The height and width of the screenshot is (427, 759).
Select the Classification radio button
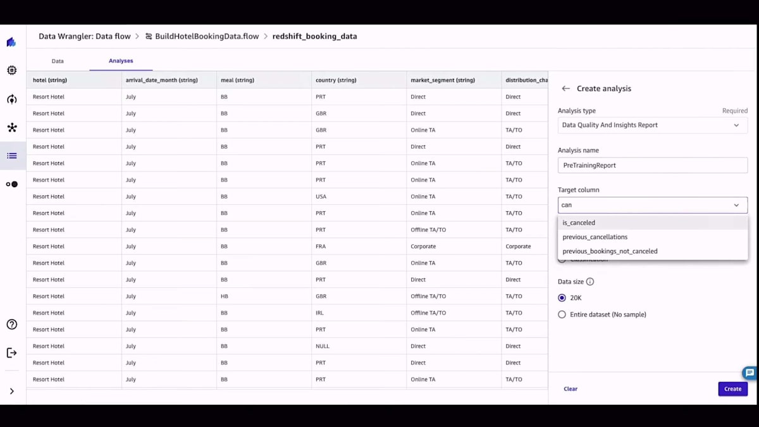coord(562,259)
